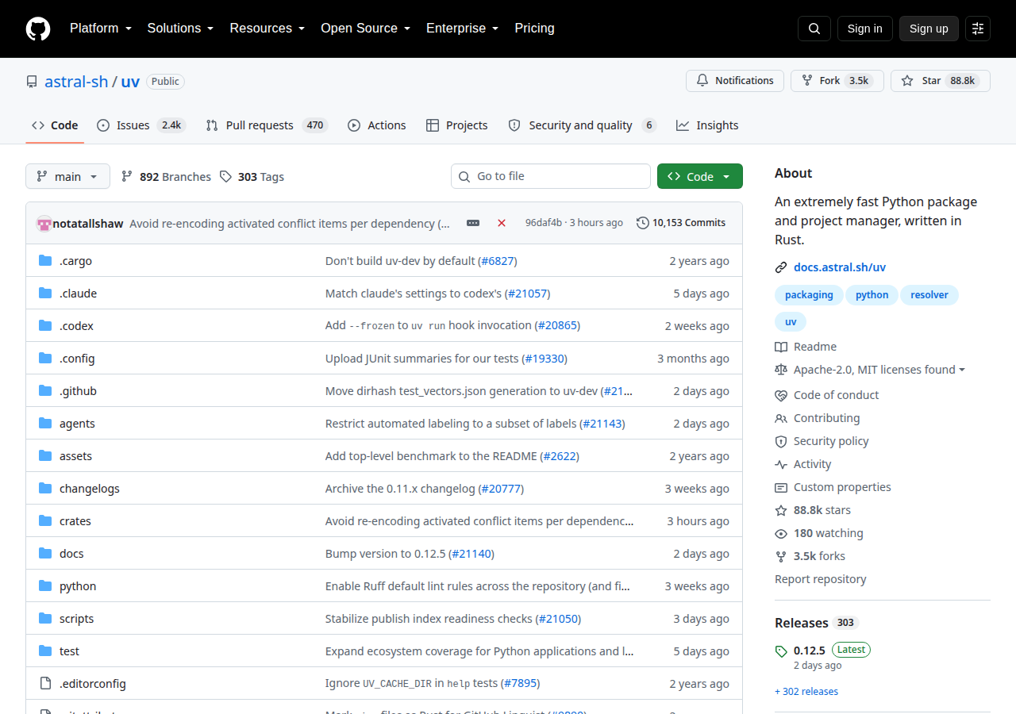Viewport: 1016px width, 714px height.
Task: Open the Resources dropdown
Action: click(x=267, y=29)
